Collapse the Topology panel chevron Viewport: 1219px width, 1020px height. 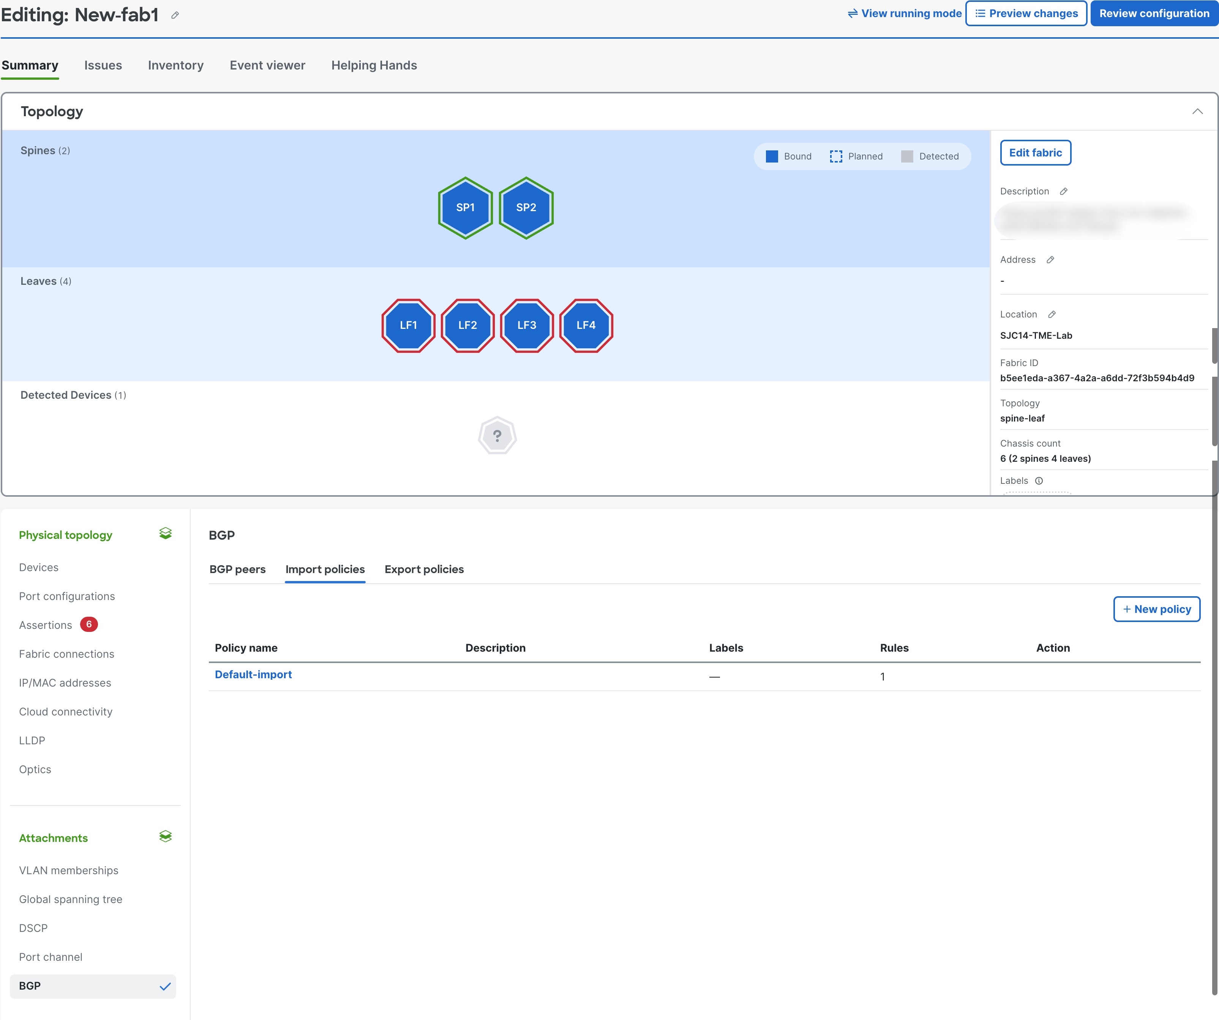coord(1197,112)
